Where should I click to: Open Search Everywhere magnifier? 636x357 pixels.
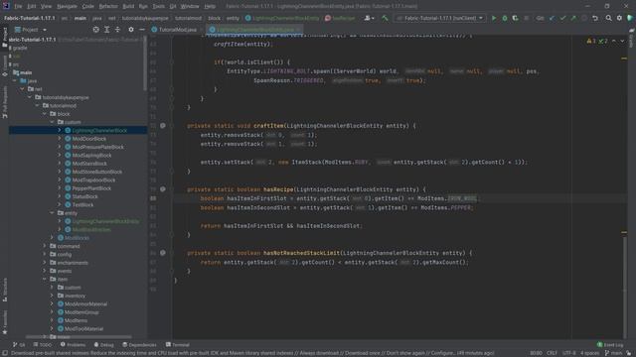click(x=608, y=18)
